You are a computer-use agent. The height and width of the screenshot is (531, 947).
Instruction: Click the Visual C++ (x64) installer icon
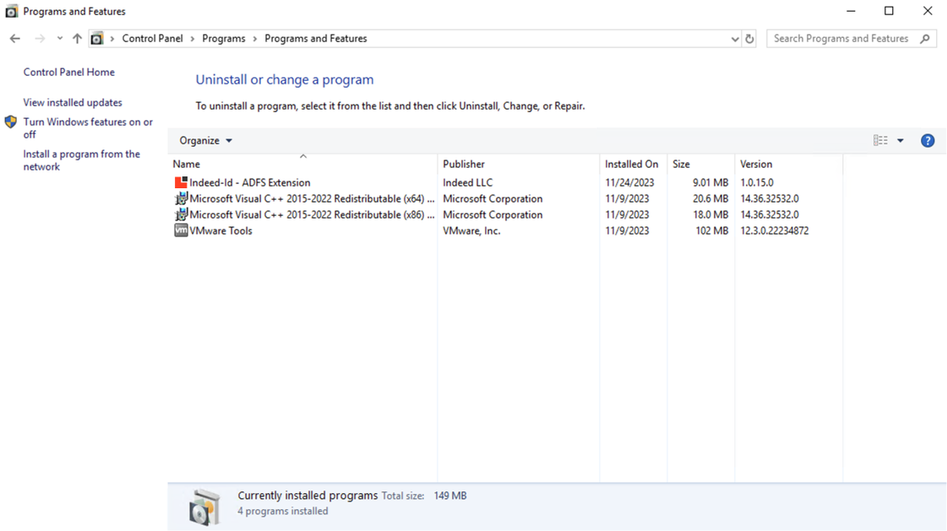181,198
